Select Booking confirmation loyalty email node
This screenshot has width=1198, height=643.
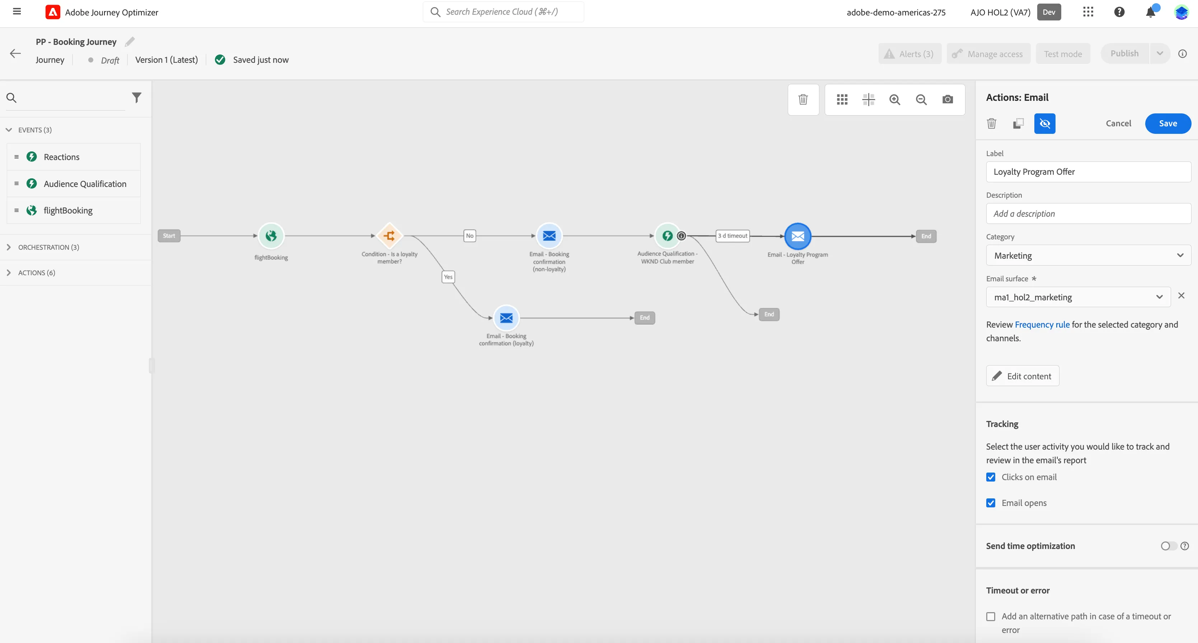[506, 318]
